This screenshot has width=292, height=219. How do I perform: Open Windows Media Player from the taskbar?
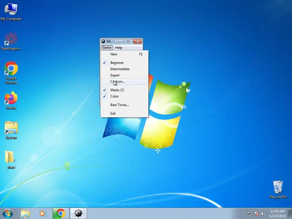[43, 214]
